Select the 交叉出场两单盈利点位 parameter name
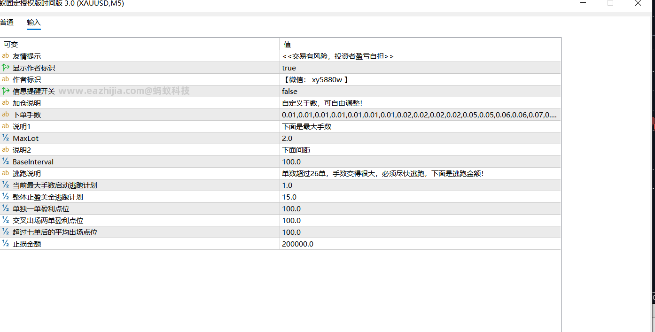This screenshot has width=655, height=332. click(x=48, y=220)
